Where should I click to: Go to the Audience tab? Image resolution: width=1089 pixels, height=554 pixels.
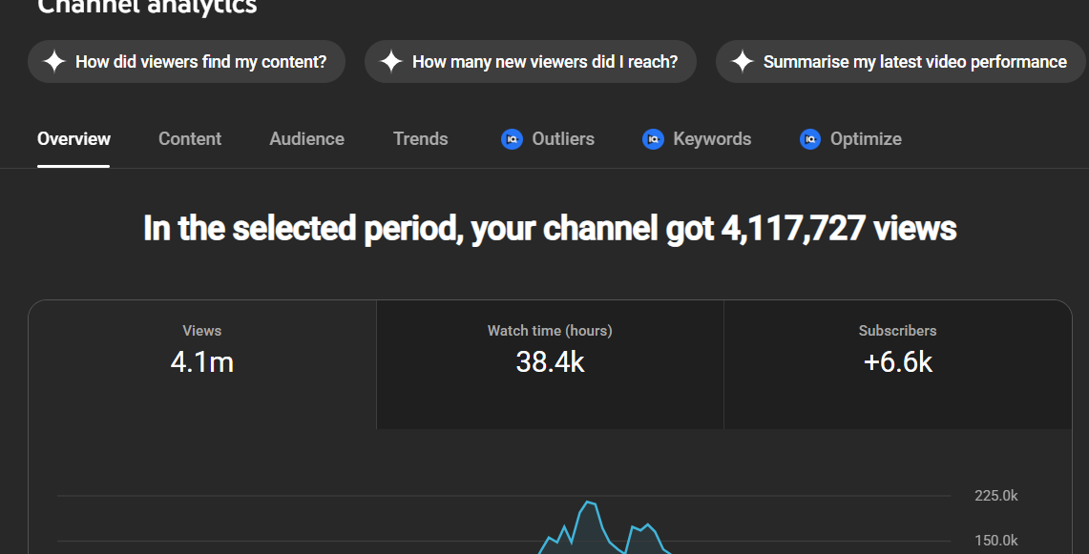(307, 139)
